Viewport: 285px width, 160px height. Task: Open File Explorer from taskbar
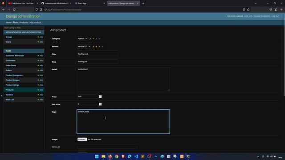coord(103,156)
